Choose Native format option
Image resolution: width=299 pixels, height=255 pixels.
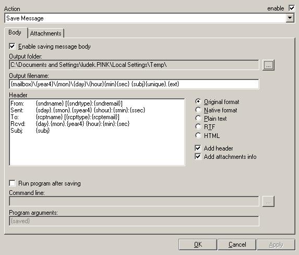198,110
